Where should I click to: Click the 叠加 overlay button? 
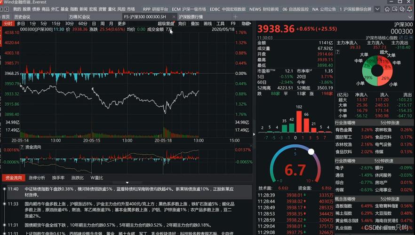pyautogui.click(x=195, y=23)
